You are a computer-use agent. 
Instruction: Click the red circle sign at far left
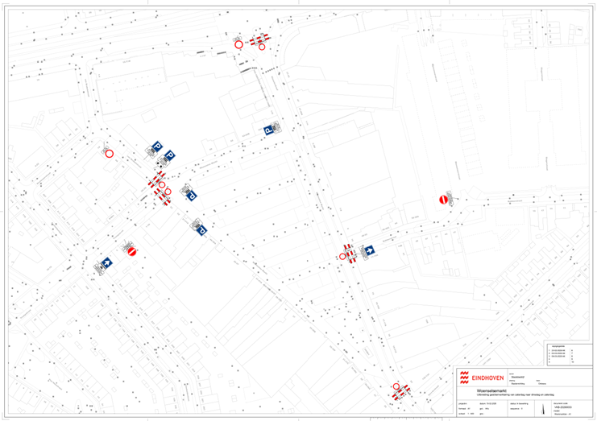coord(110,155)
